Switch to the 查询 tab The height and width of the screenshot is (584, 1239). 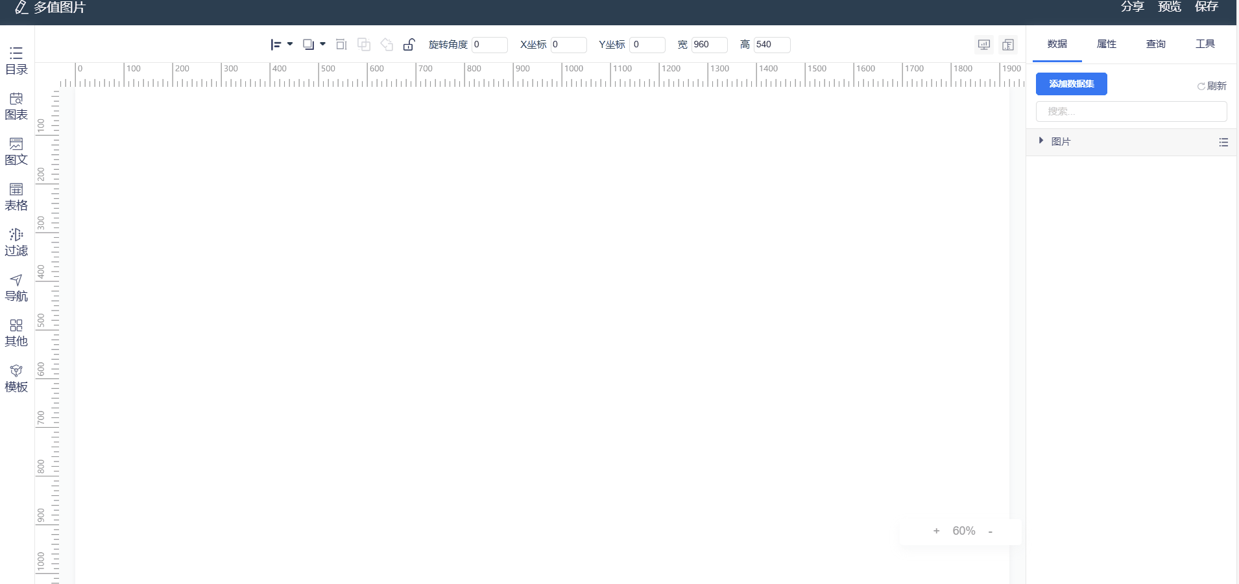click(1156, 44)
